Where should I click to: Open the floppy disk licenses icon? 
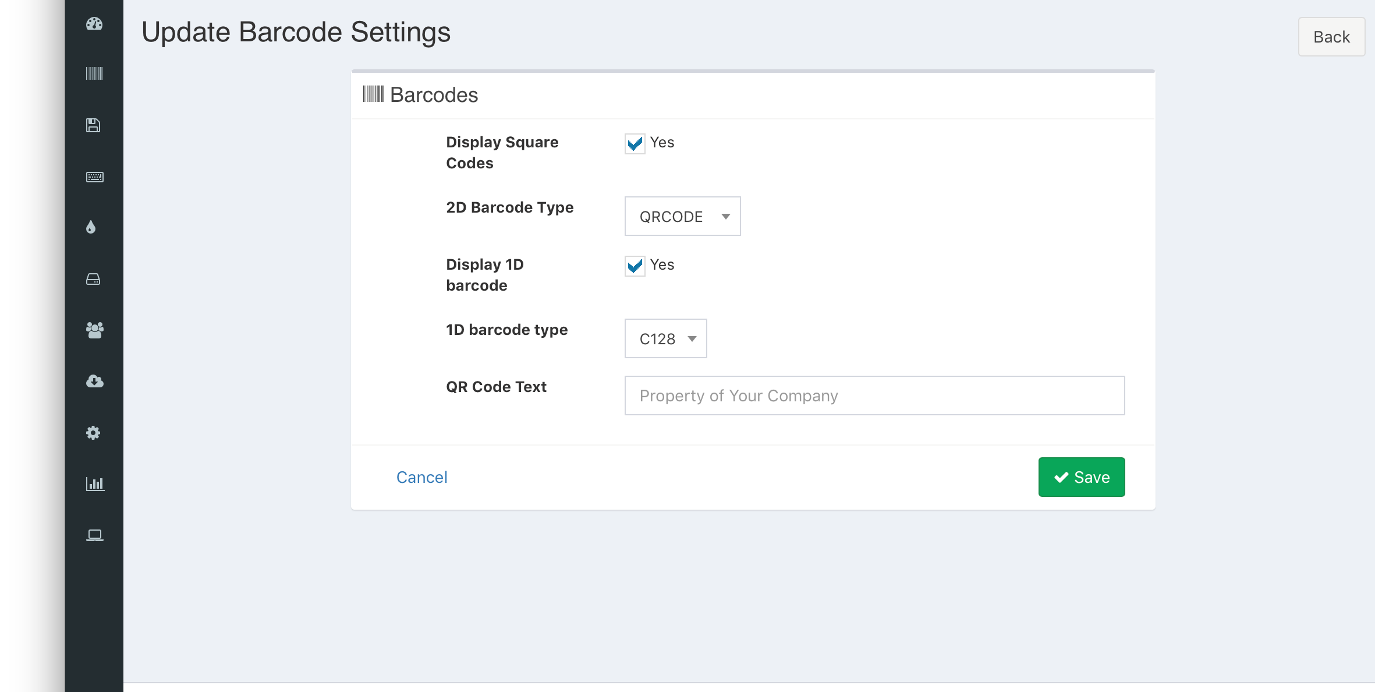(93, 125)
